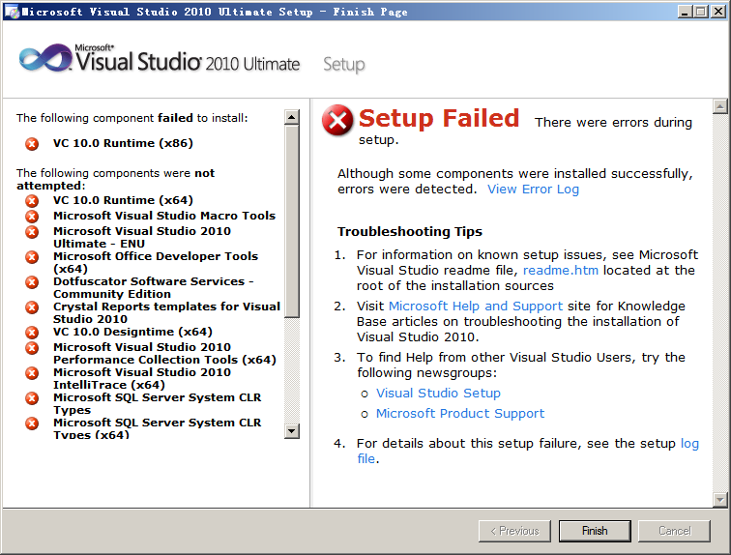Click down arrow of right pane scrollbar

point(720,500)
